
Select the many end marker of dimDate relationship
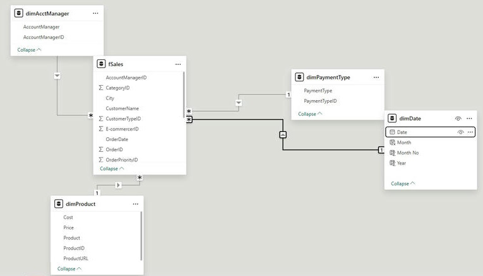coord(189,119)
